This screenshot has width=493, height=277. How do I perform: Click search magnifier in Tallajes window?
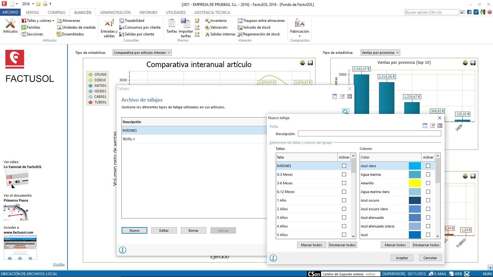(x=346, y=111)
